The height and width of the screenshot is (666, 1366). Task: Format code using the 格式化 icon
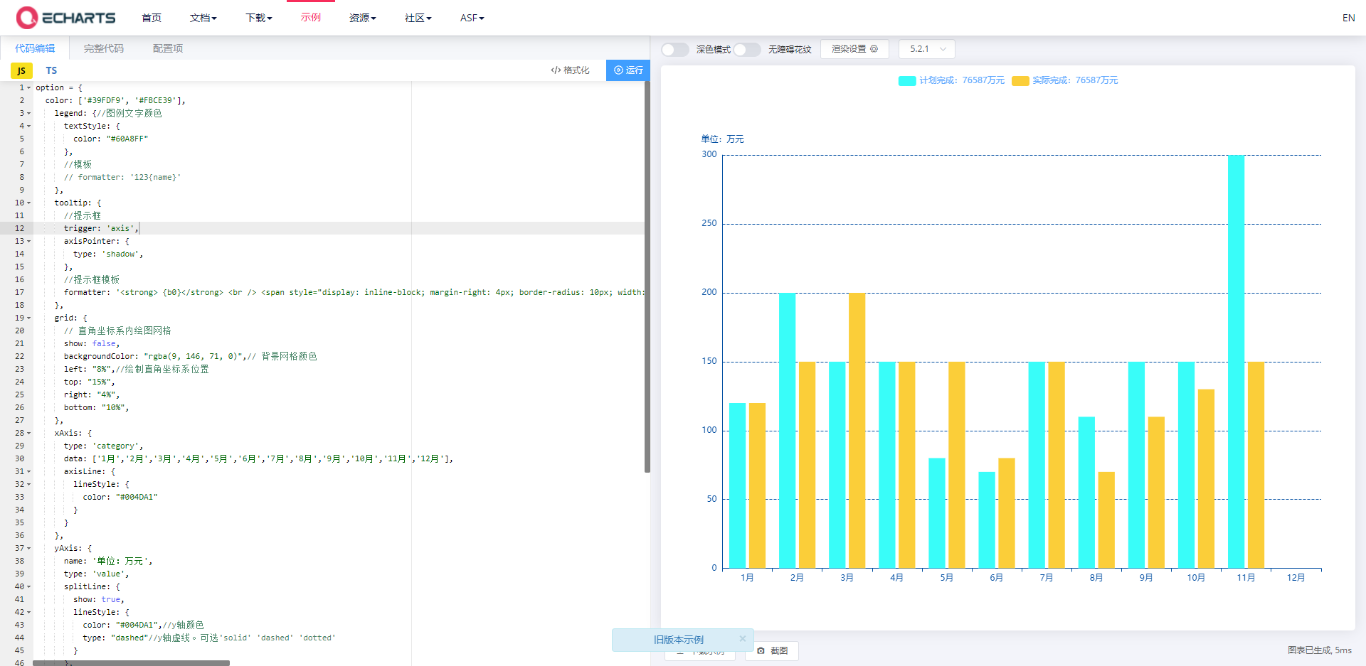point(556,71)
